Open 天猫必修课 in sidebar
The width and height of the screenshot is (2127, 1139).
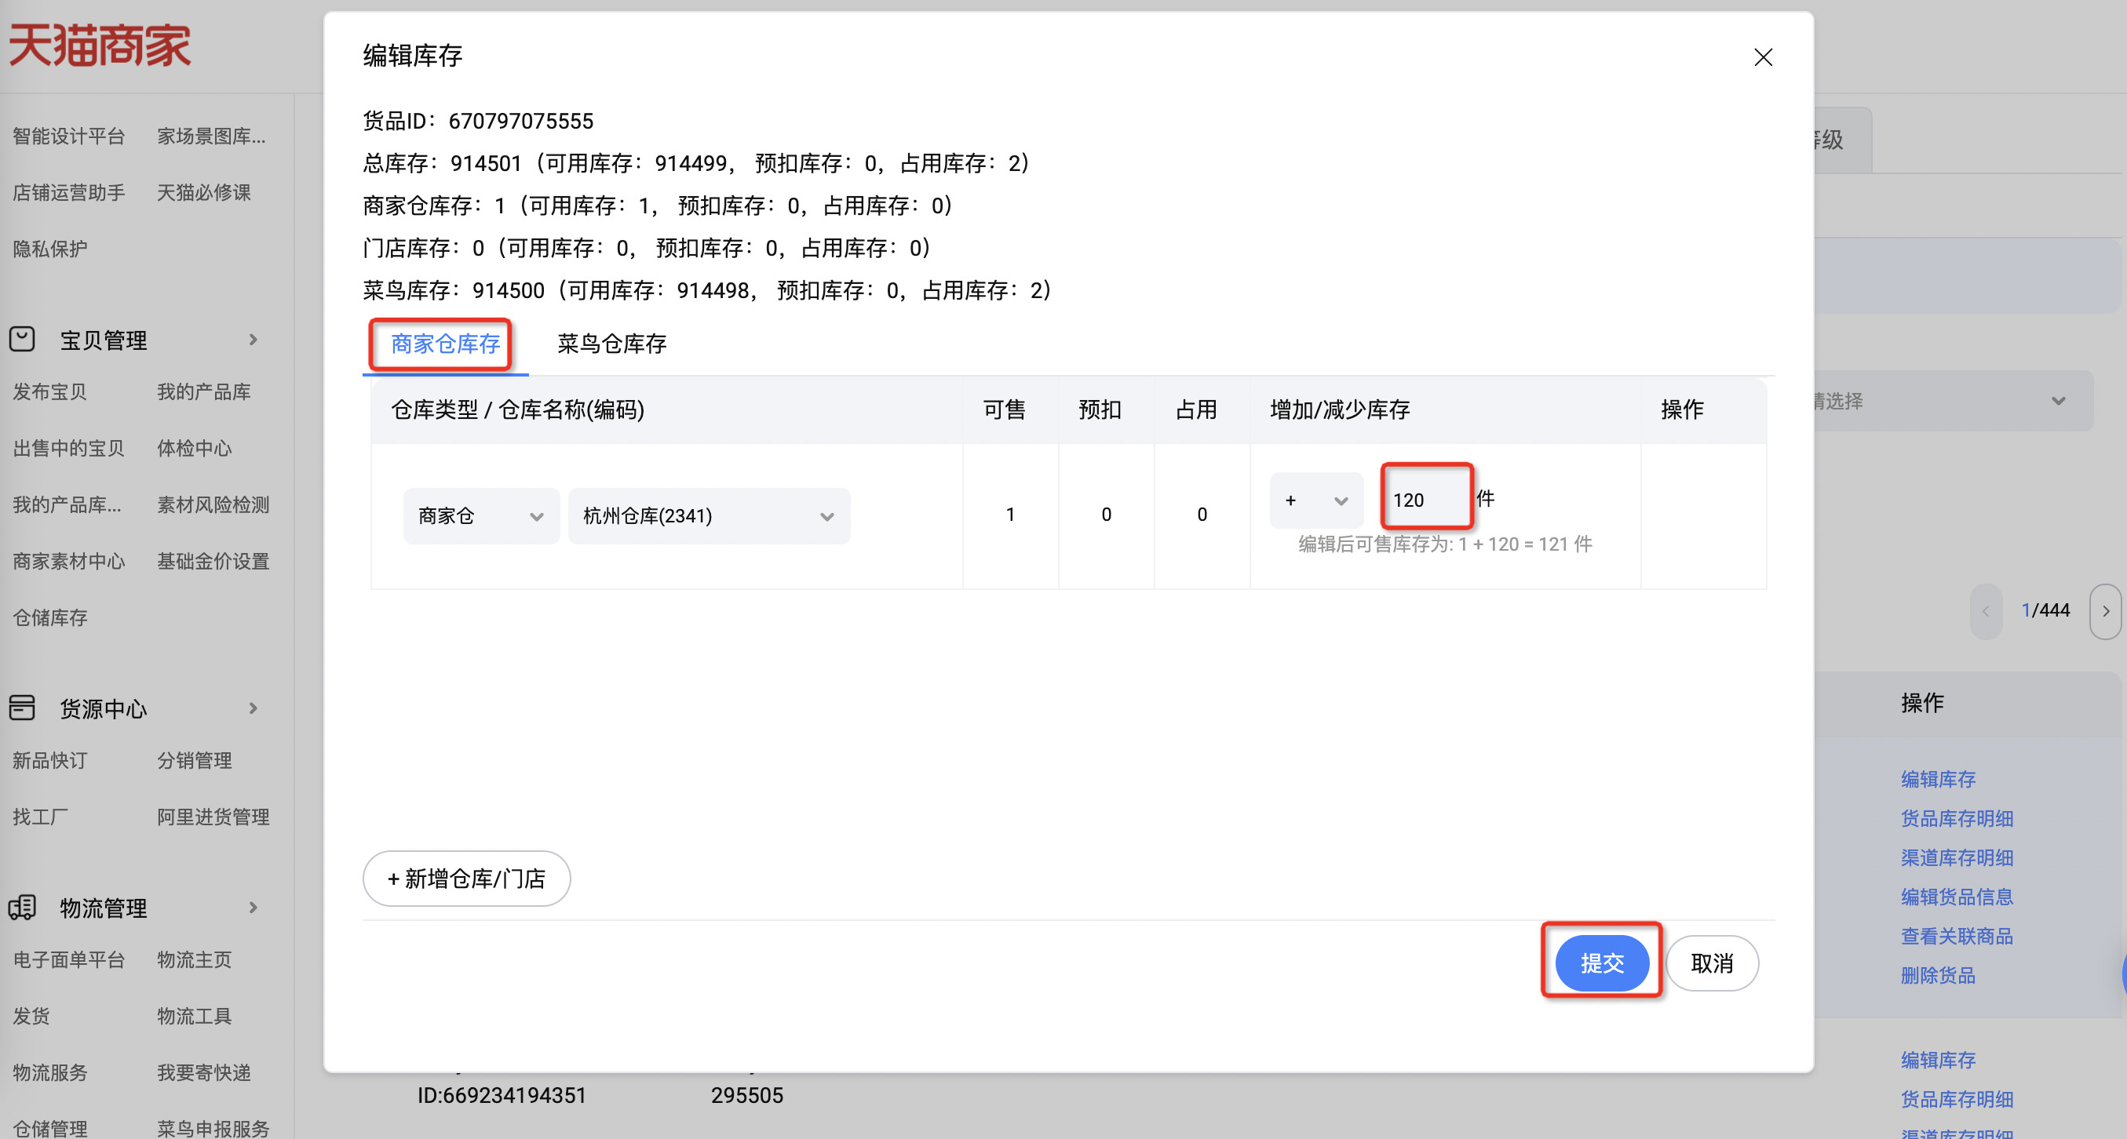pos(204,192)
